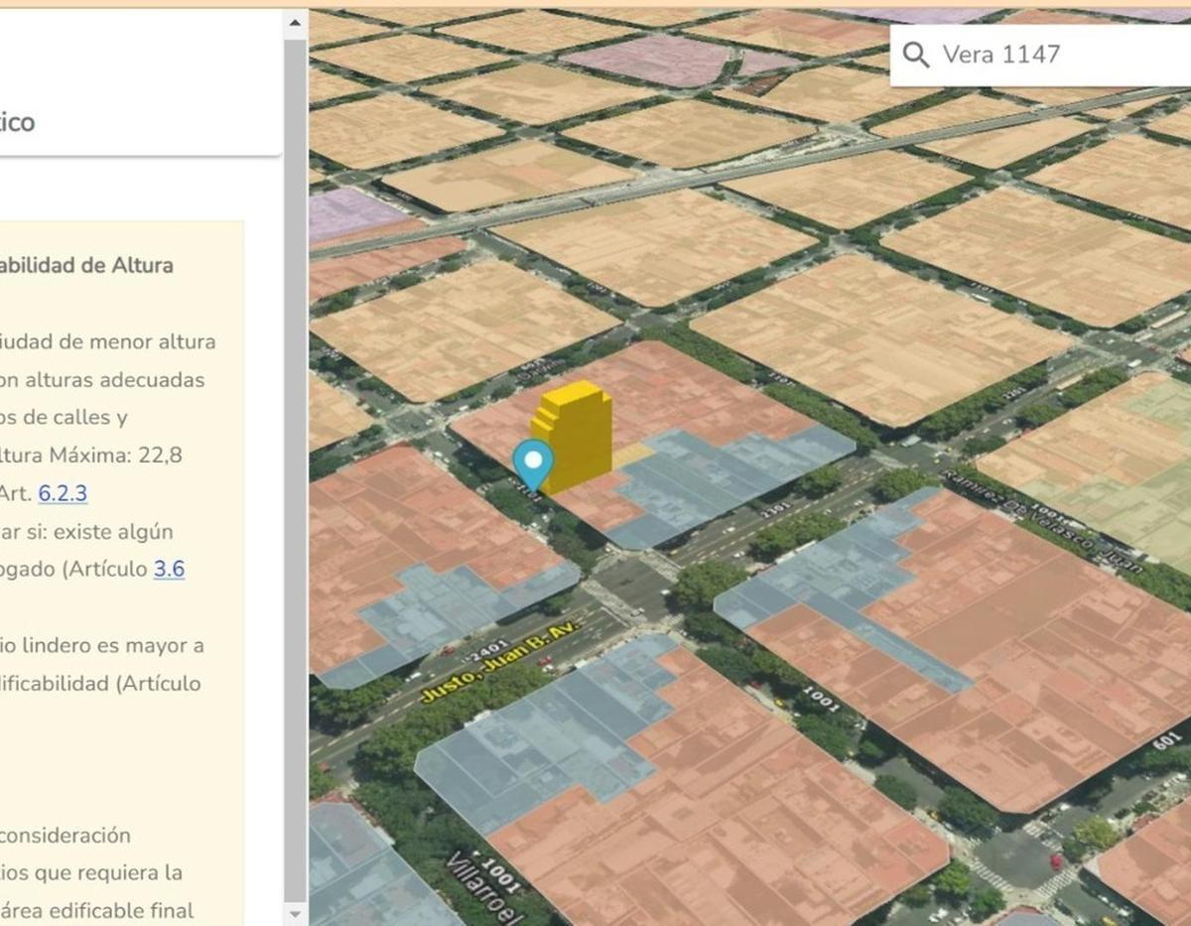The image size is (1191, 926).
Task: Click the "601" street number label
Action: click(x=1167, y=741)
